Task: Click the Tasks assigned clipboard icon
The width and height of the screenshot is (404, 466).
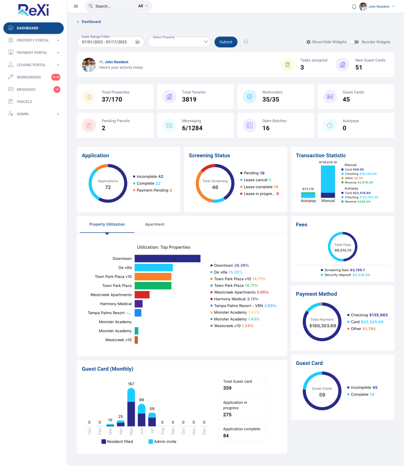Action: point(288,65)
